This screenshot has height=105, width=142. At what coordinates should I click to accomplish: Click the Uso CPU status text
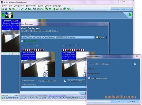point(6,96)
